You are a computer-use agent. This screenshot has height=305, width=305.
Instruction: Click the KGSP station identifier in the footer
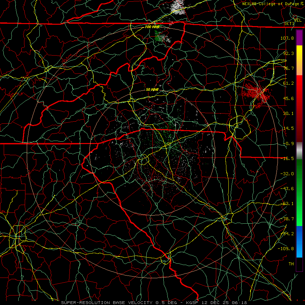[192, 303]
